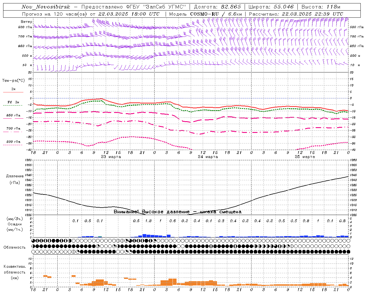Screen dimensions: 365x292
Task: Click the (мм/1ч.) precipitation unit label
Action: tap(15, 230)
